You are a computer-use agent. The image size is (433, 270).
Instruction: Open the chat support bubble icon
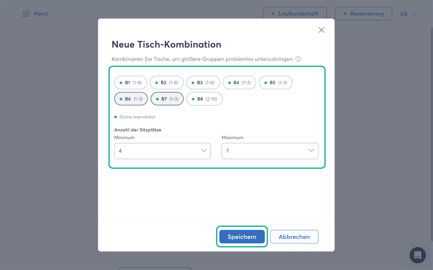(x=417, y=255)
